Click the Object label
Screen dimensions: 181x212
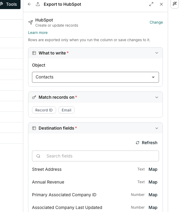click(x=39, y=65)
